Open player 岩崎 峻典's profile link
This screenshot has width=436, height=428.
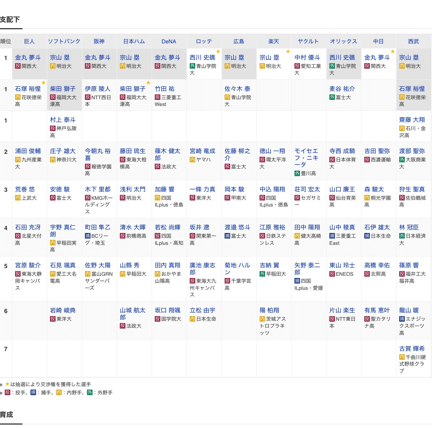(x=63, y=310)
